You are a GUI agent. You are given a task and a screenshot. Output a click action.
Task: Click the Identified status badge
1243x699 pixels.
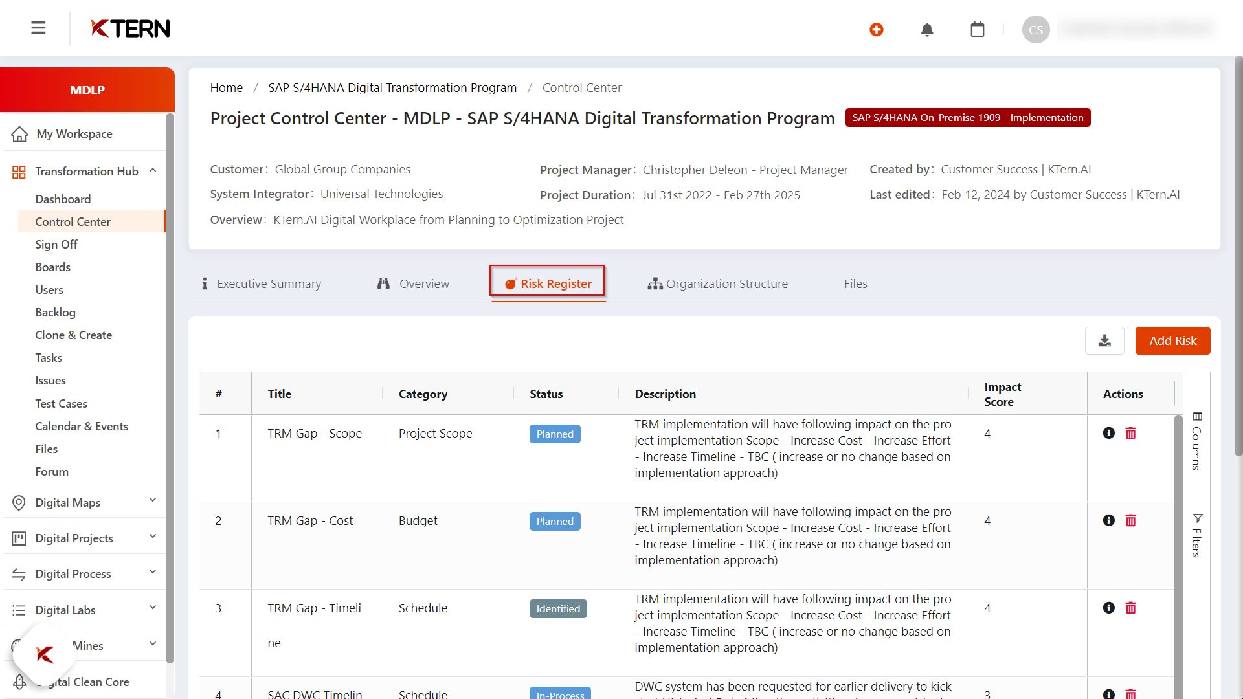(x=558, y=608)
